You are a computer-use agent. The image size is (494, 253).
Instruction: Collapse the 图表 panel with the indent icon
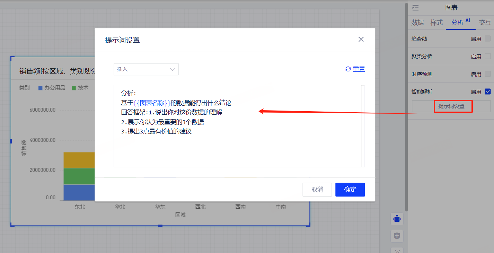tap(415, 8)
